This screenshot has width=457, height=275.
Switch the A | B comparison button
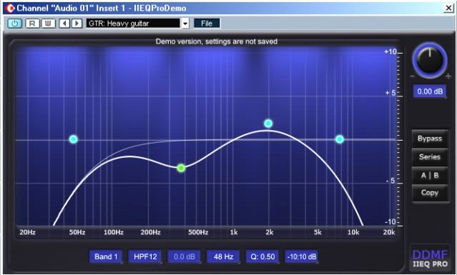point(430,176)
